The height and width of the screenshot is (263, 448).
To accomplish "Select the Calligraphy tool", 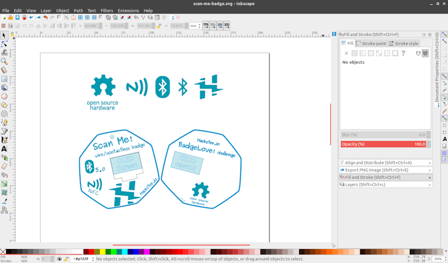I will [4, 140].
